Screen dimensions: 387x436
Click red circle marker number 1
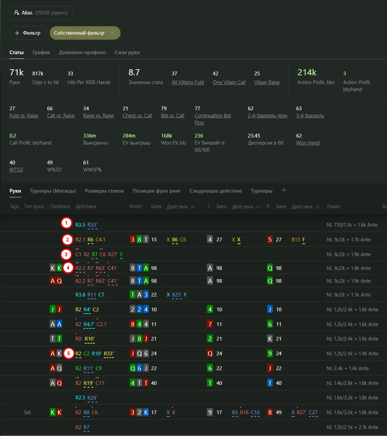[x=66, y=223]
